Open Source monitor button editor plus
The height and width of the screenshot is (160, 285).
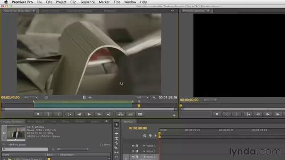tap(174, 115)
